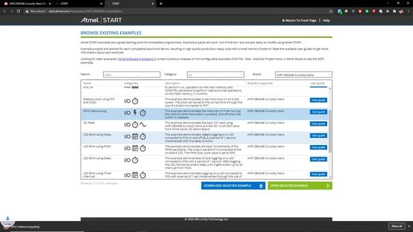Screen dimensions: 413x232
Task: Click the I/O icon in LED Blink using Delay row
Action: point(128,137)
